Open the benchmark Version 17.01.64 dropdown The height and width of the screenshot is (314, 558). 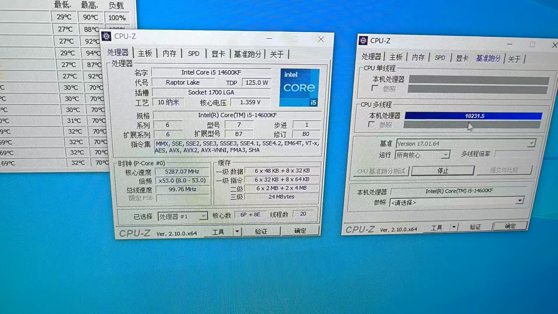tap(531, 143)
